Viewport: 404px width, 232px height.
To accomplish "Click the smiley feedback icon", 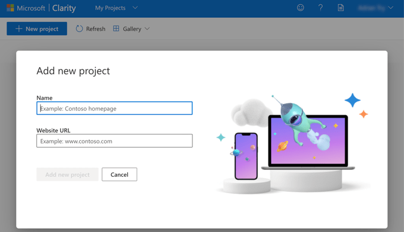I will click(x=301, y=8).
